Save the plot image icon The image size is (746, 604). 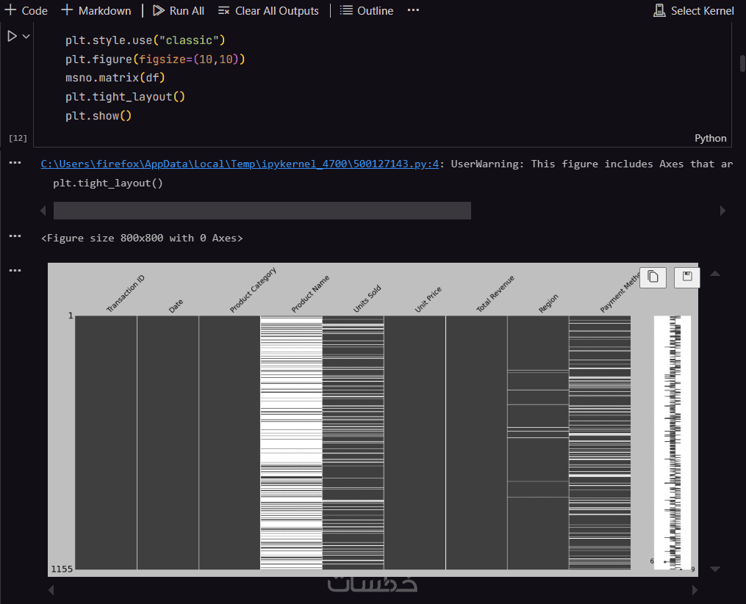(x=687, y=277)
